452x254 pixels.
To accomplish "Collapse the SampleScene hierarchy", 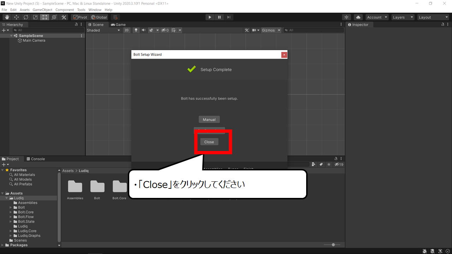I will point(11,36).
